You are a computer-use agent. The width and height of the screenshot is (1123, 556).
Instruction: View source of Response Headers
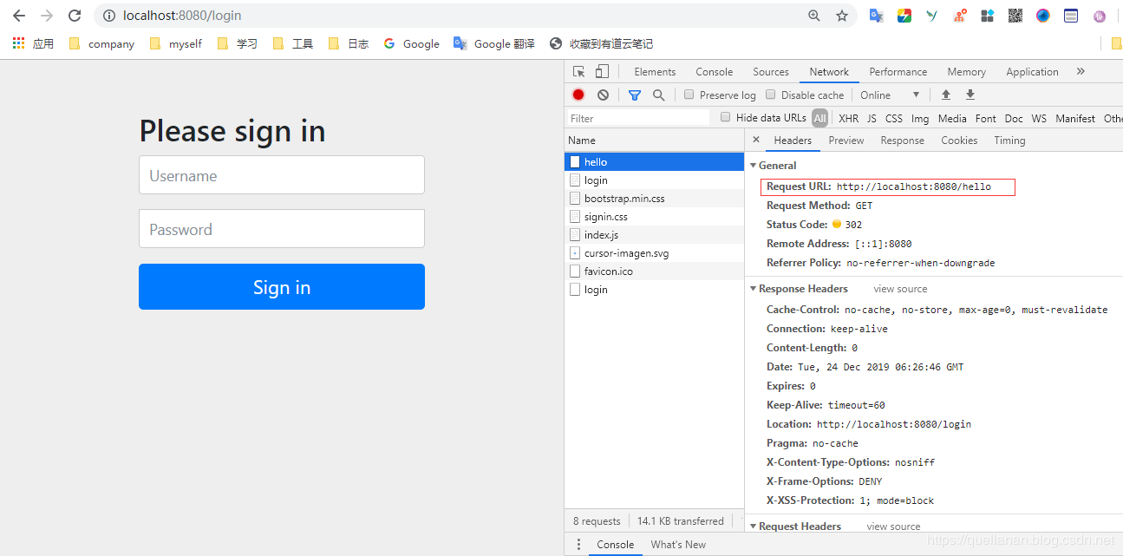pos(899,288)
